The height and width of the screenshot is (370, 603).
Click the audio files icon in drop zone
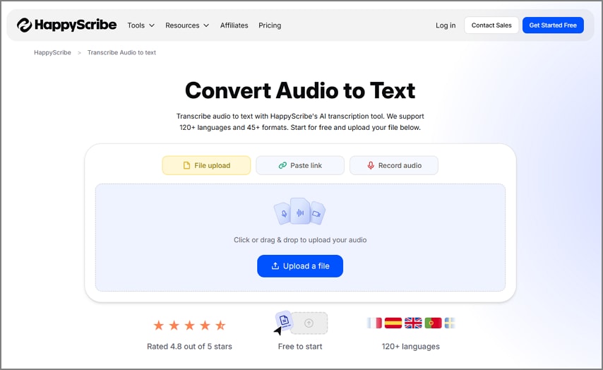point(299,212)
